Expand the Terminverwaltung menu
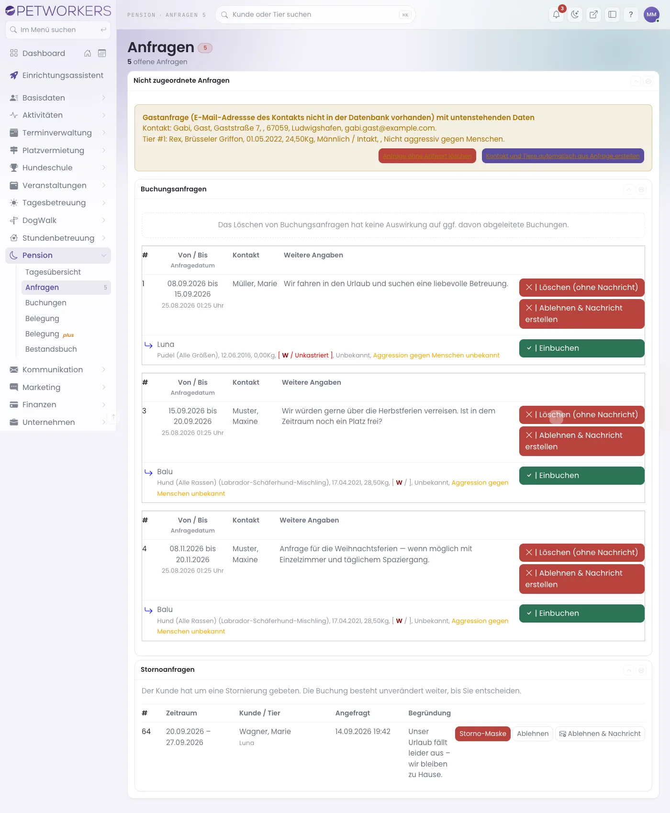This screenshot has width=670, height=813. point(58,133)
